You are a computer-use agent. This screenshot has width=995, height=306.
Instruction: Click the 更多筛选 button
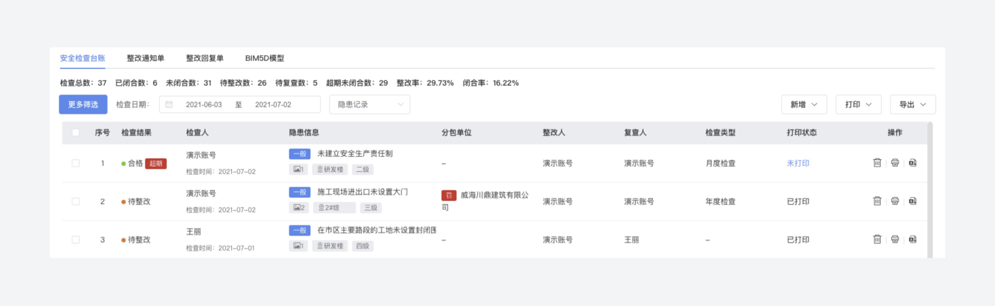point(83,104)
